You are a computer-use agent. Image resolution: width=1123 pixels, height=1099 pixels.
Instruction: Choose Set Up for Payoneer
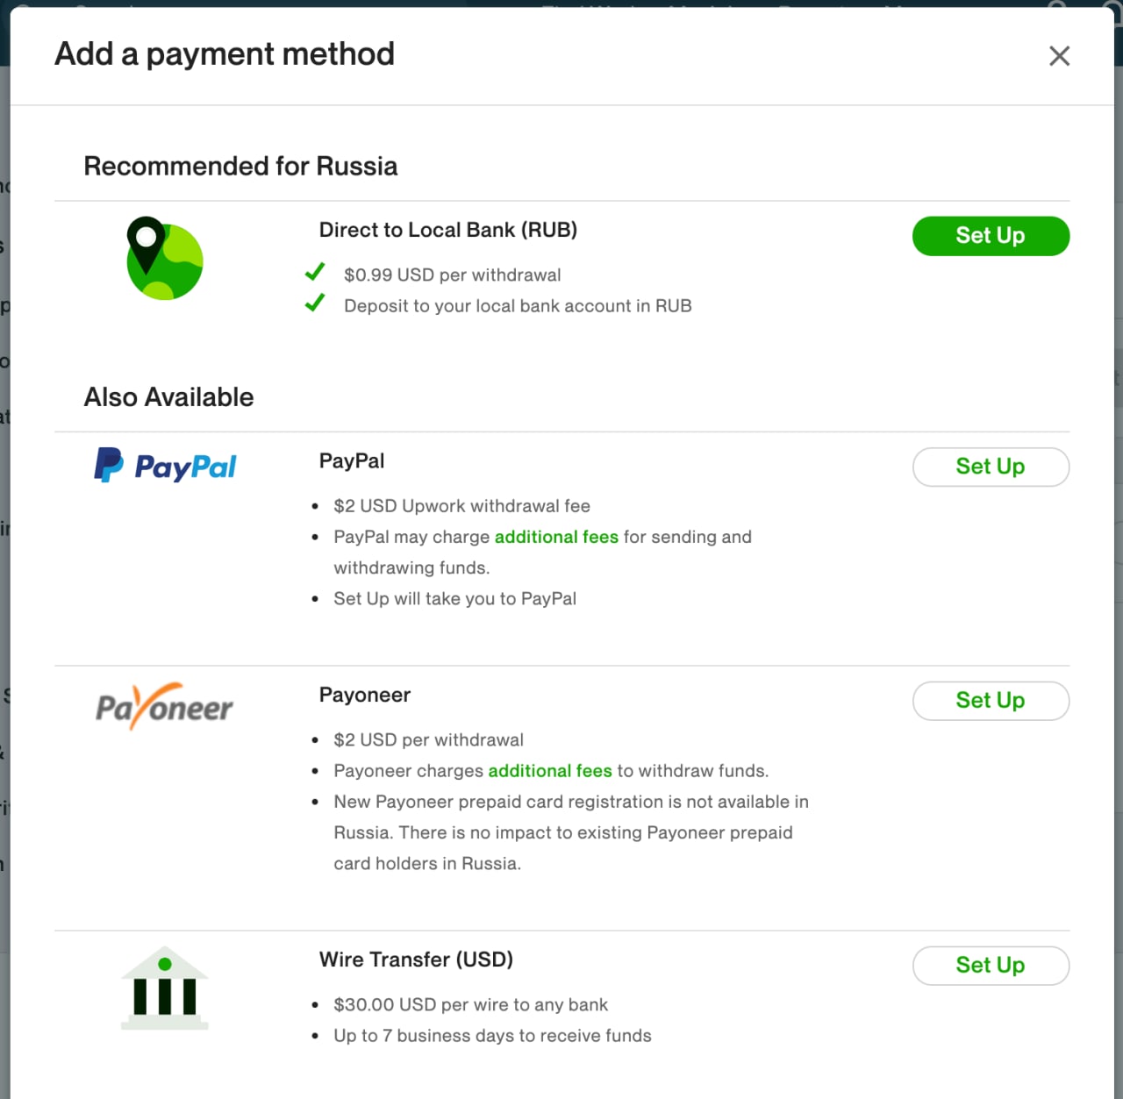coord(991,701)
